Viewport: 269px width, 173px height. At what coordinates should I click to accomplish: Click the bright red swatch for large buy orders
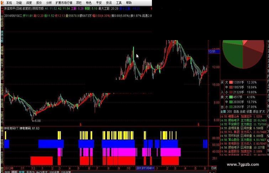pos(231,82)
